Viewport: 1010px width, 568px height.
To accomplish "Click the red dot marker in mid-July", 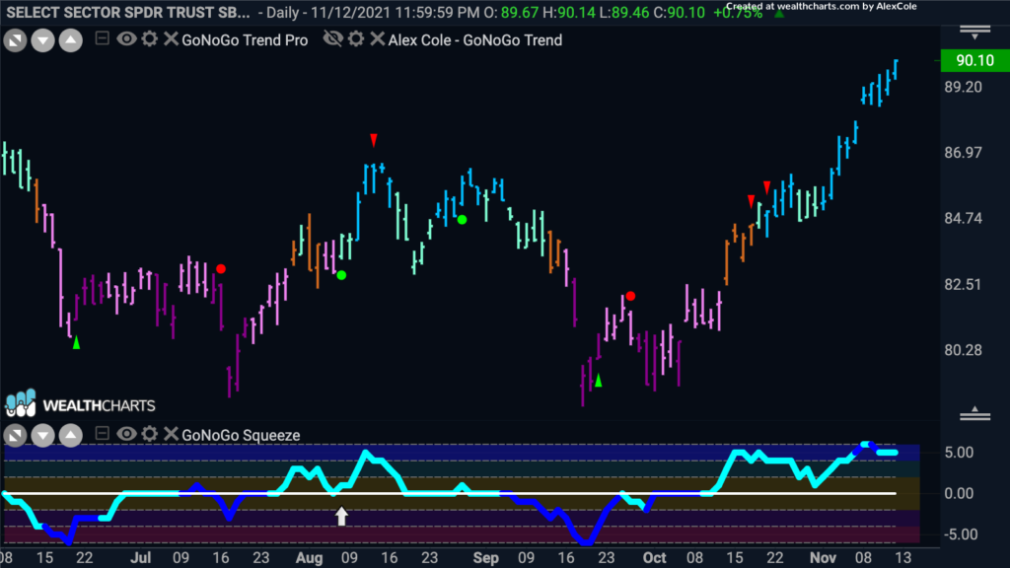I will (x=221, y=268).
